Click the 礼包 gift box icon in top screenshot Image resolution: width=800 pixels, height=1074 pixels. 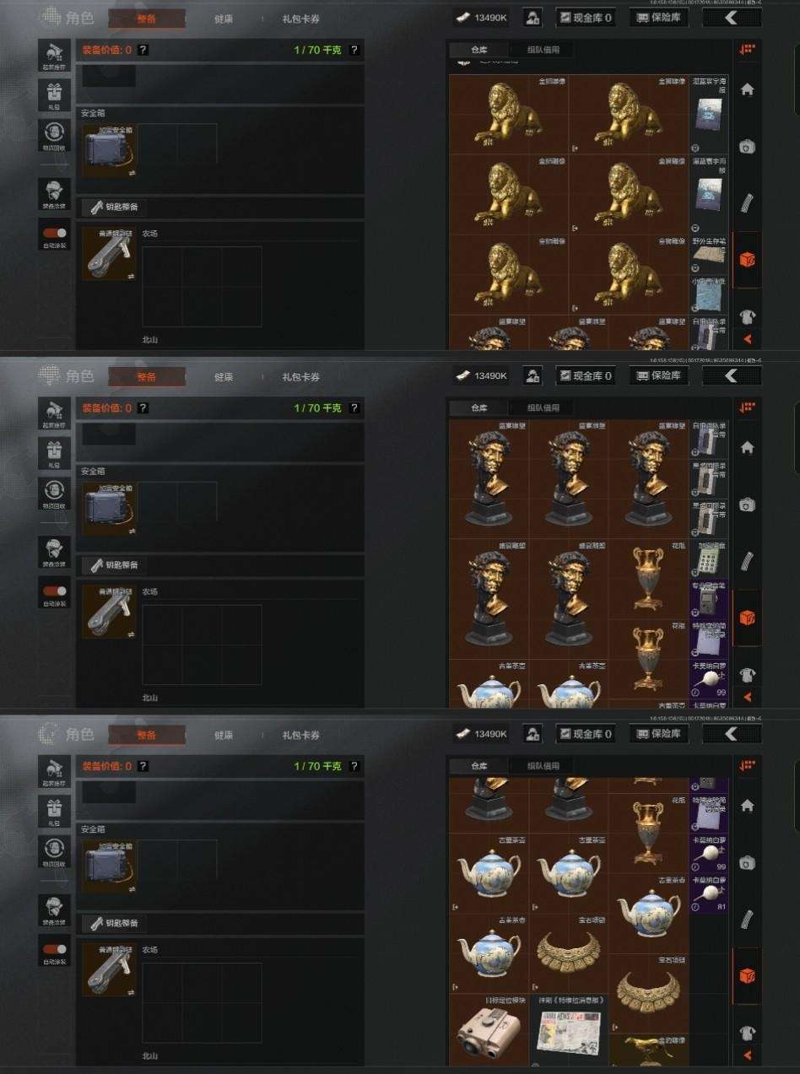pos(54,94)
